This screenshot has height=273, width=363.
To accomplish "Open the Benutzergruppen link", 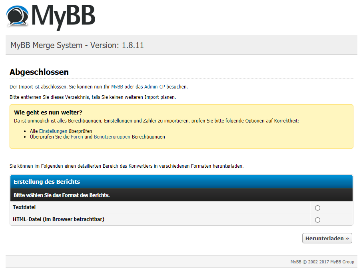I will point(112,137).
